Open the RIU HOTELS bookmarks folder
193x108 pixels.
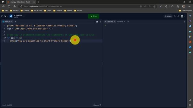(36, 11)
